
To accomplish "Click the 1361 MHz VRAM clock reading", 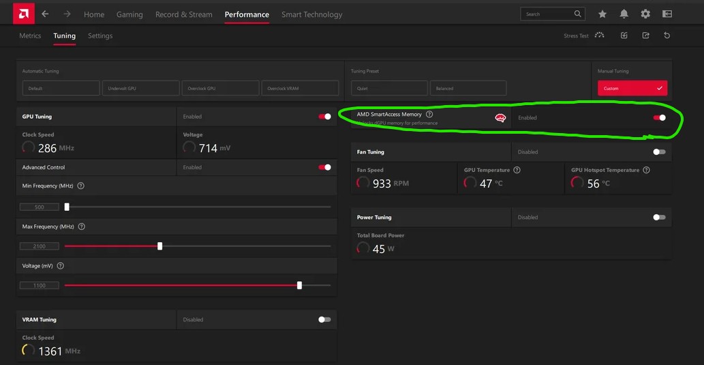I will coord(59,351).
